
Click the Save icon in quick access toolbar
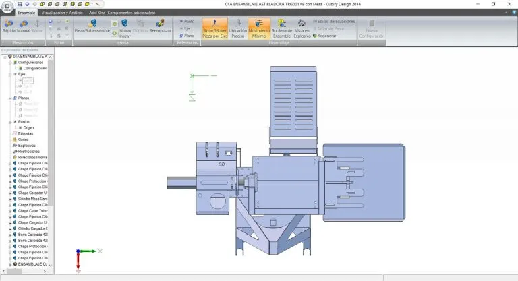[20, 4]
